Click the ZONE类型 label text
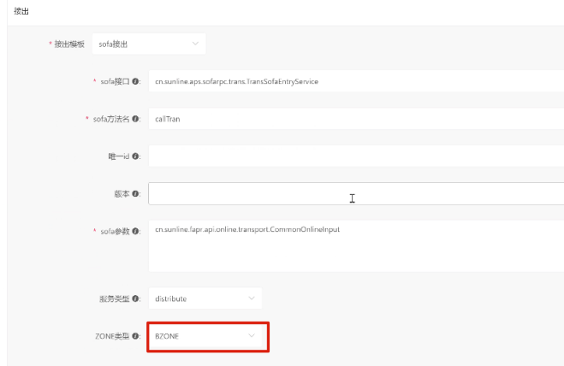Image resolution: width=564 pixels, height=366 pixels. pos(113,336)
